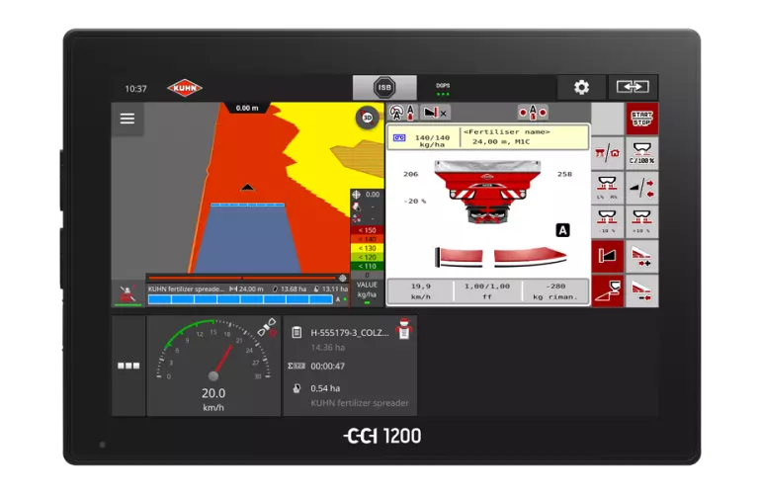Image resolution: width=761 pixels, height=494 pixels.
Task: Click the wedge arrows section switch key
Action: 641,188
